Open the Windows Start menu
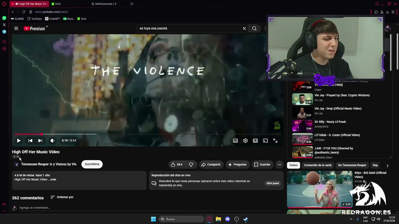Viewport: 399px width, 224px height. 153,219
